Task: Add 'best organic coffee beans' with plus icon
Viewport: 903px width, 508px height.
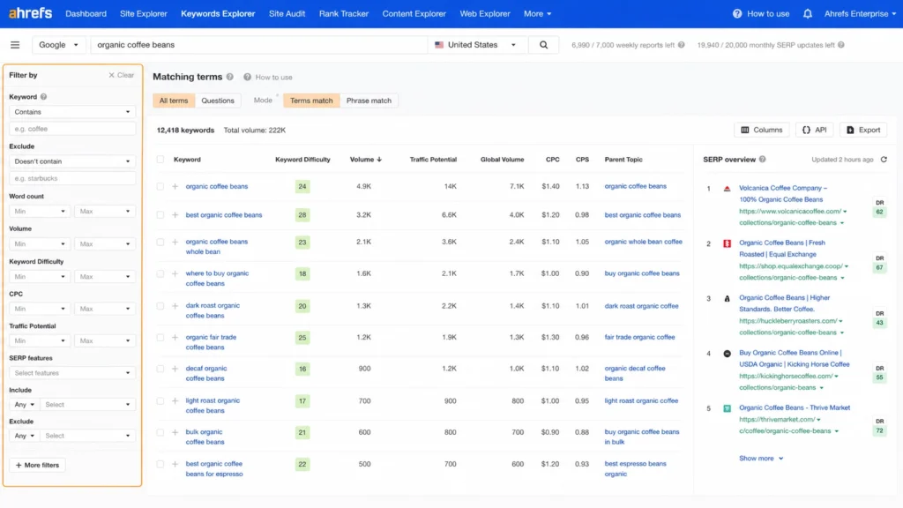Action: [x=175, y=215]
